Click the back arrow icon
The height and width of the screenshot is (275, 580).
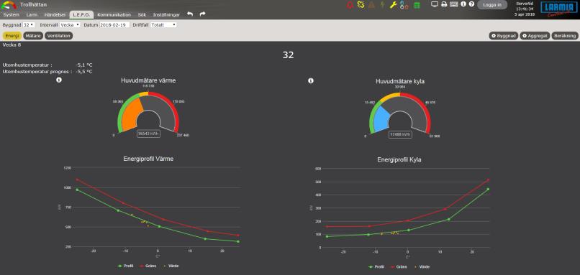click(x=190, y=14)
